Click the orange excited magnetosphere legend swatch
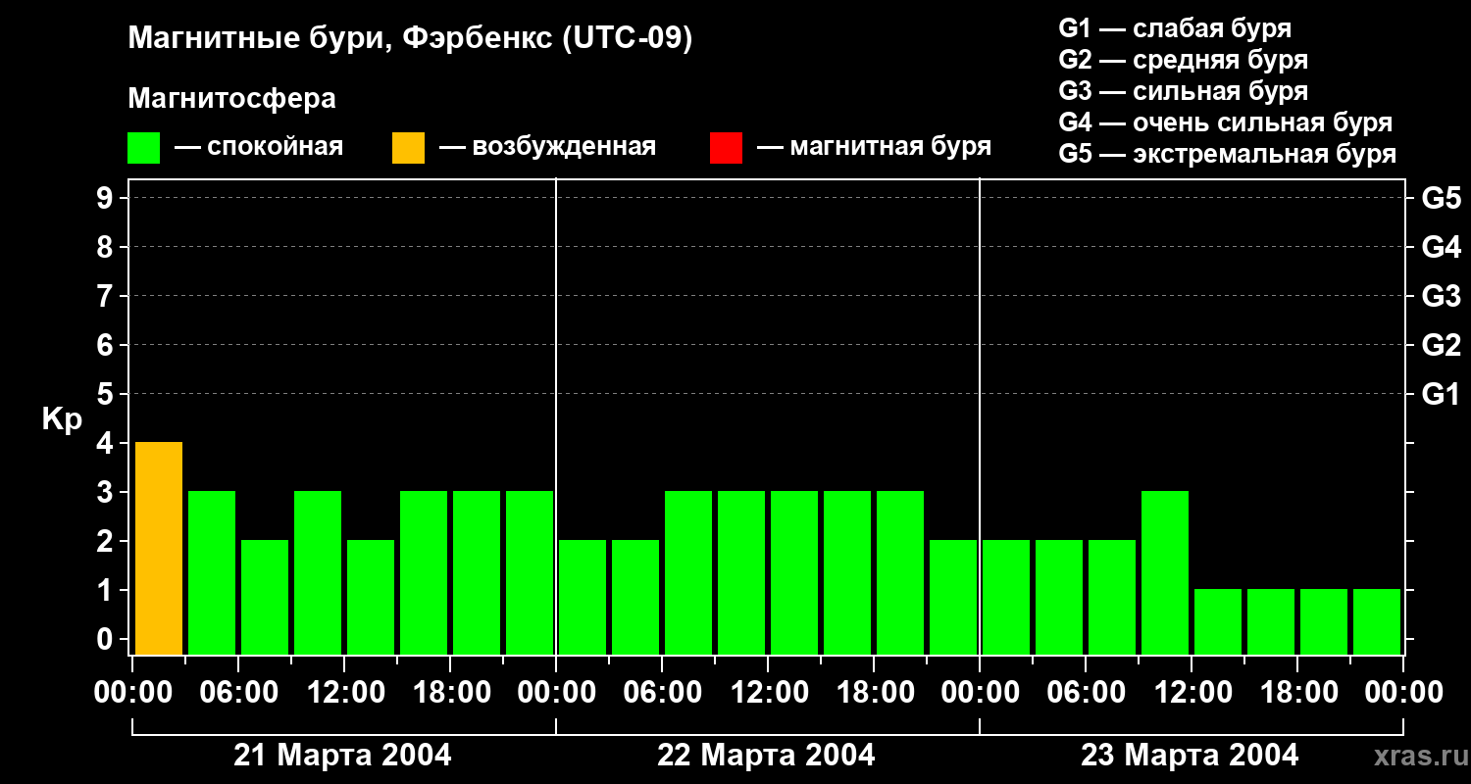 pos(408,147)
